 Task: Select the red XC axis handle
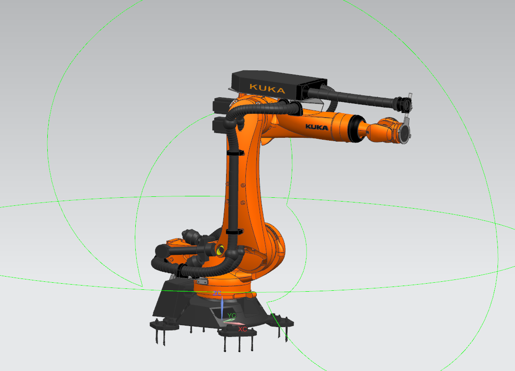[x=234, y=324]
